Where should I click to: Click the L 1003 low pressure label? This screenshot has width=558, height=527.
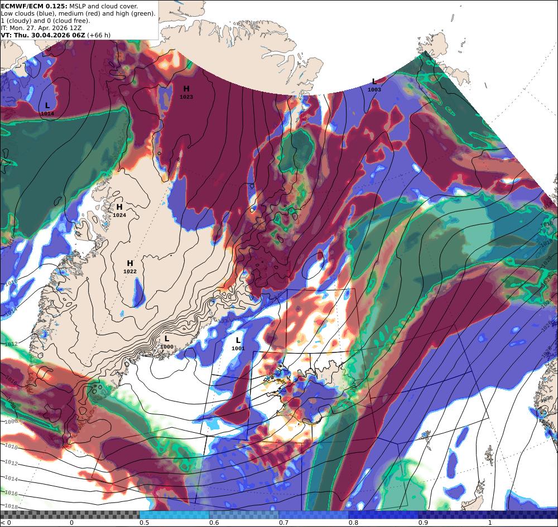point(374,85)
